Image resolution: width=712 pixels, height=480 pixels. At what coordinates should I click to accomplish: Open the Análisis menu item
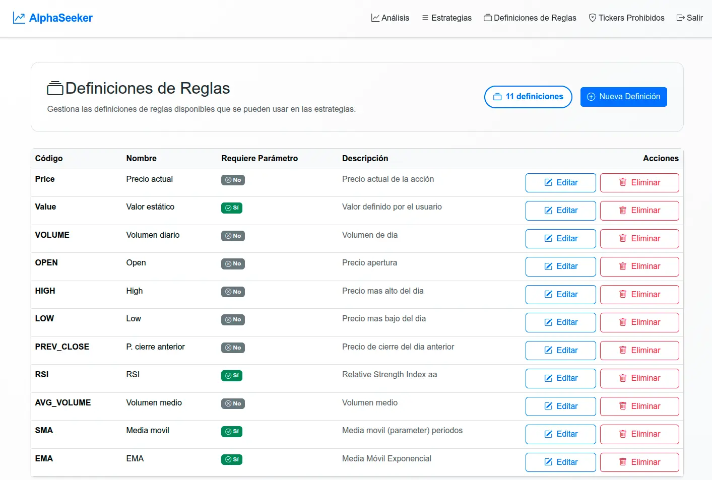(x=390, y=18)
